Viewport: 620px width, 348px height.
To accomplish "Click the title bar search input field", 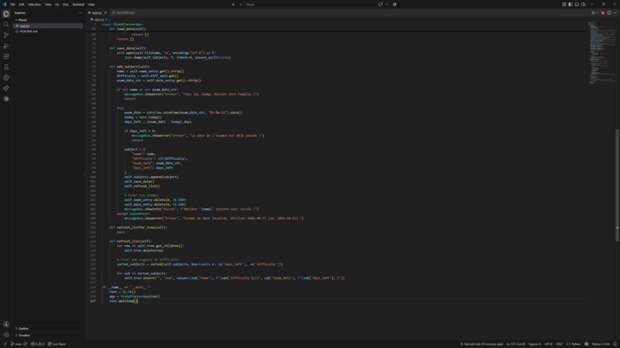I will coord(310,5).
